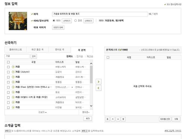
Task: Expand the artist list arrow next to 언제나소년
Action: 72,87
